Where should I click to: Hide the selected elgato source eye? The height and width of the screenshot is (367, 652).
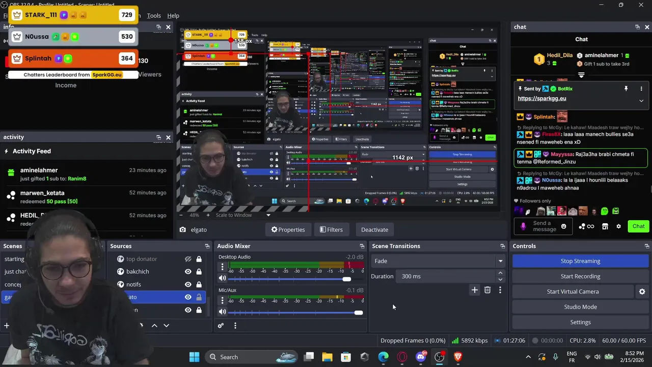(x=188, y=297)
